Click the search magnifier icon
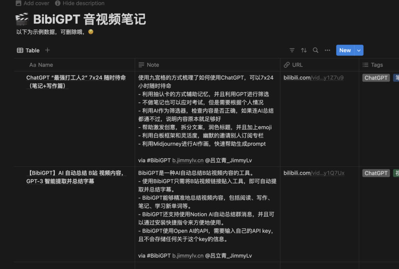399x269 pixels. pos(316,50)
